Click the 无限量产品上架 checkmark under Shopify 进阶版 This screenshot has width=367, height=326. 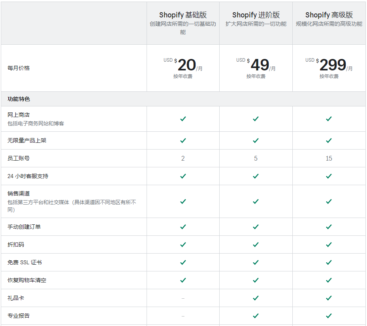[256, 140]
